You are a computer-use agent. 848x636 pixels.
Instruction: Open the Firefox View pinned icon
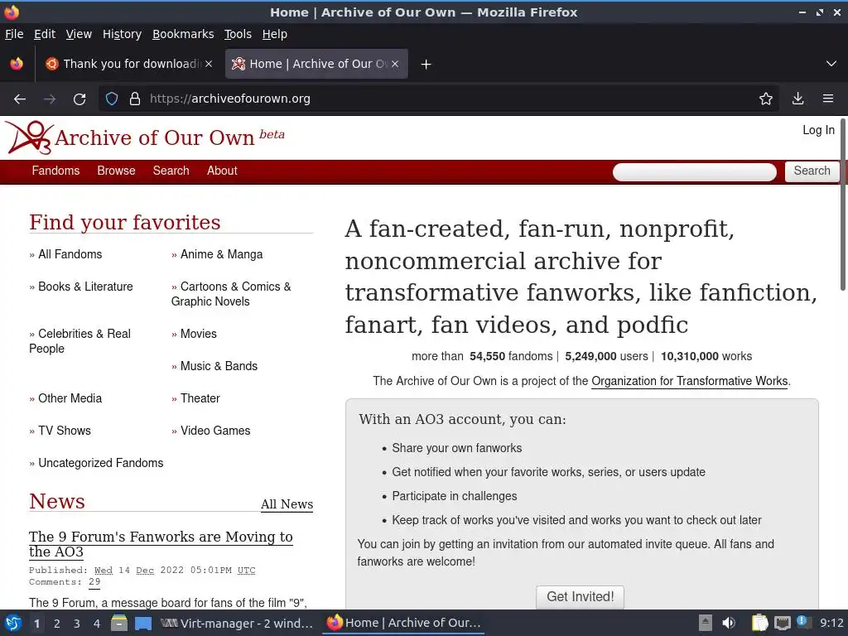tap(17, 64)
